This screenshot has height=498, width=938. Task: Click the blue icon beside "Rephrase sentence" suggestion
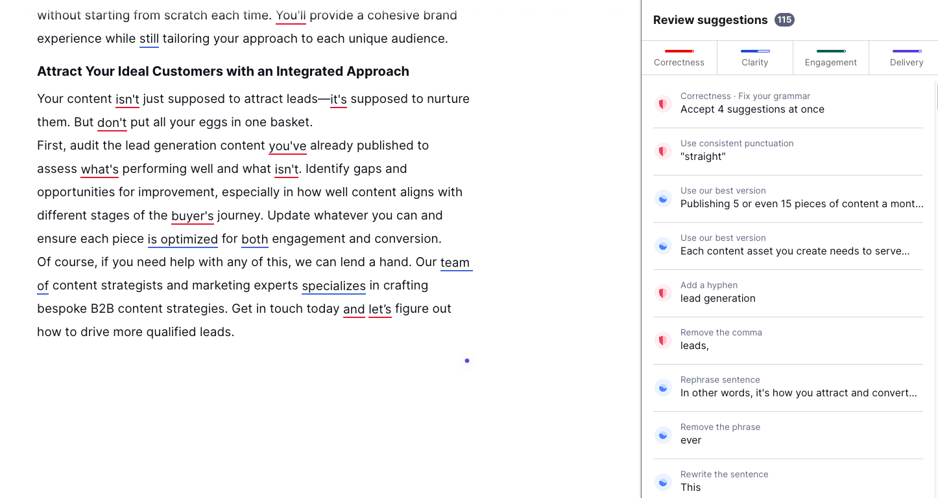[x=662, y=387]
